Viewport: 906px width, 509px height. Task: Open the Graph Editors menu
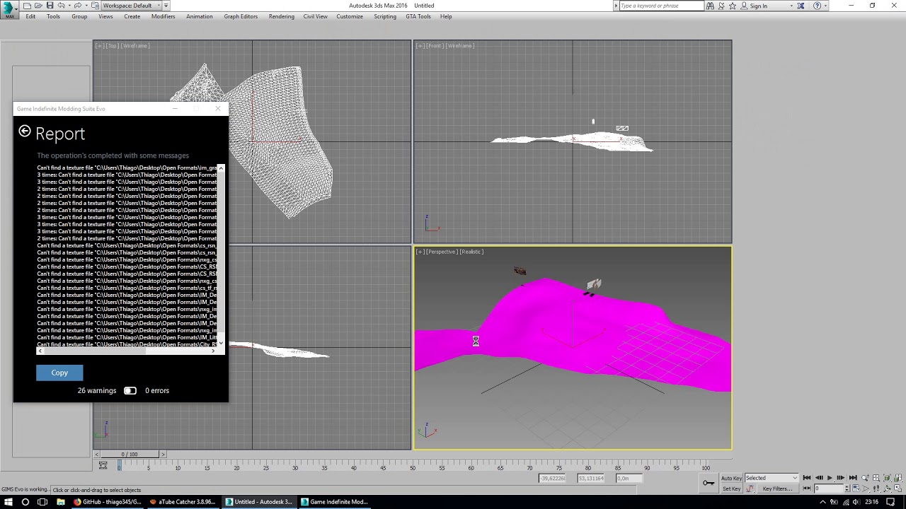tap(241, 16)
